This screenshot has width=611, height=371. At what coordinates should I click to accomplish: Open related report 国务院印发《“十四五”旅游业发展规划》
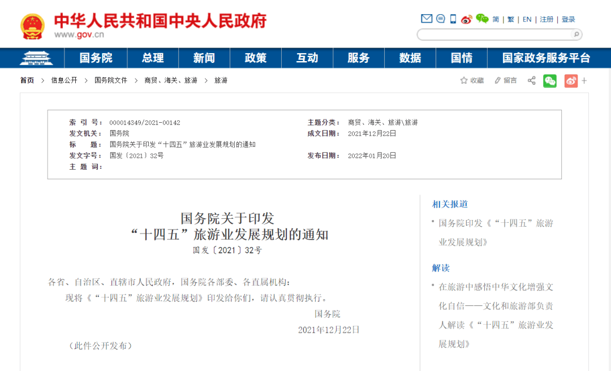click(496, 232)
